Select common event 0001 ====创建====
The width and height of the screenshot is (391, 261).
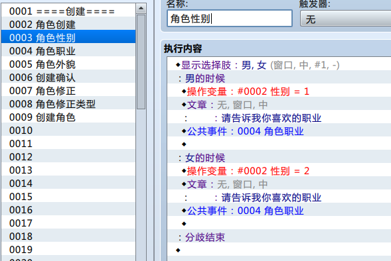coord(68,11)
